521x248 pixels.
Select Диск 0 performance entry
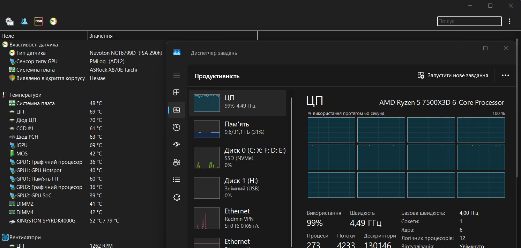[237, 157]
